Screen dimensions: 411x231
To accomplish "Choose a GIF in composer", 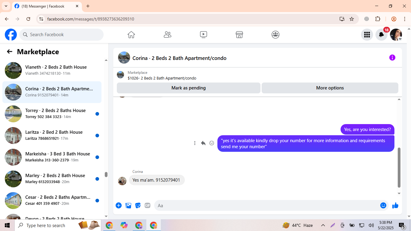I will [147, 205].
